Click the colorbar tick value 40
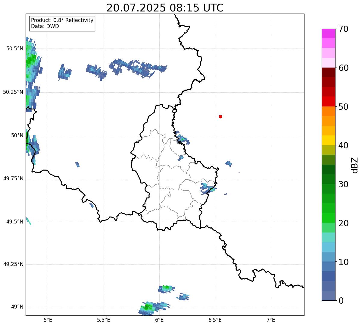Viewport: 362px width, 326px height. point(343,145)
